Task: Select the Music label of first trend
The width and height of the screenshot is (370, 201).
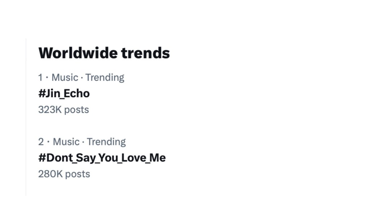Action: 65,77
